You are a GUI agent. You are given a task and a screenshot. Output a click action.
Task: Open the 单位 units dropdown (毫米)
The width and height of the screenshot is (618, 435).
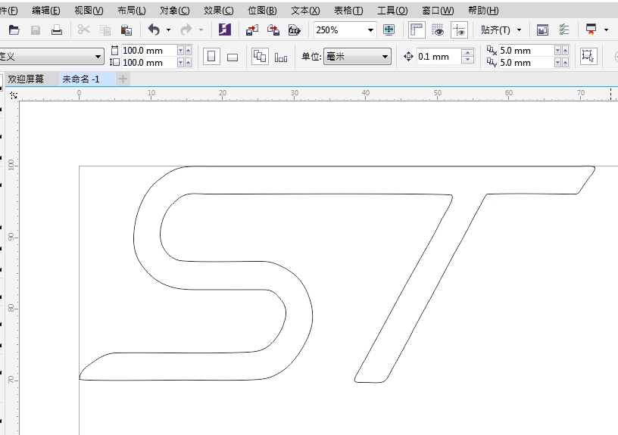(x=357, y=57)
